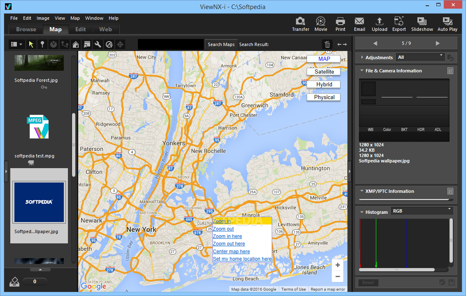Click the open-in-window icon beside home

87,44
